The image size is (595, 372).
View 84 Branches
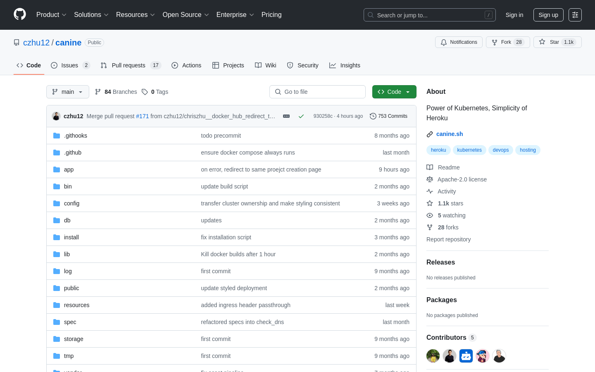point(116,92)
